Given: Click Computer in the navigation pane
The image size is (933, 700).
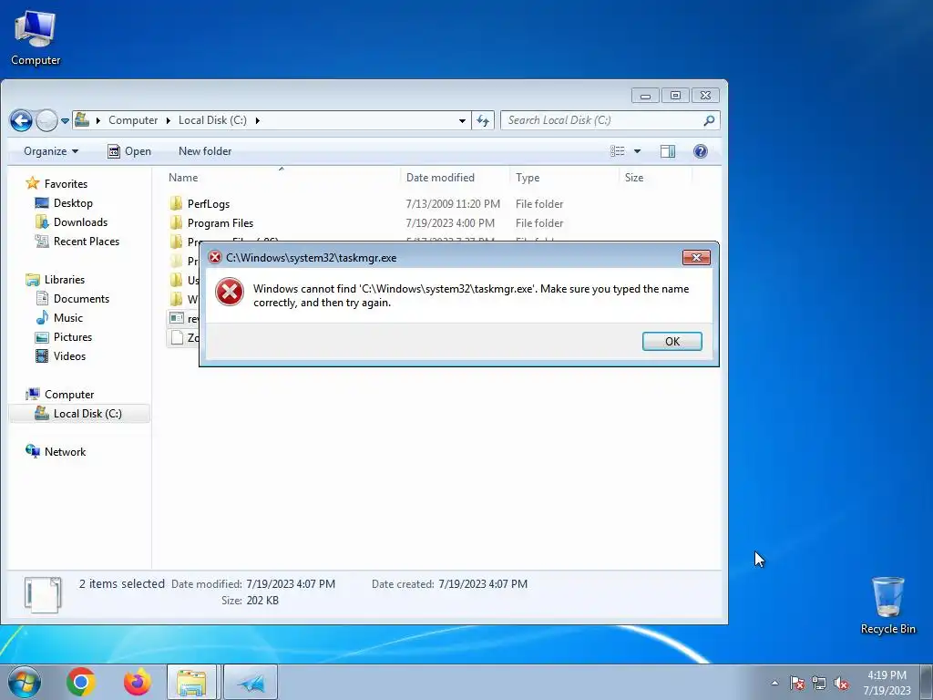Looking at the screenshot, I should point(69,394).
